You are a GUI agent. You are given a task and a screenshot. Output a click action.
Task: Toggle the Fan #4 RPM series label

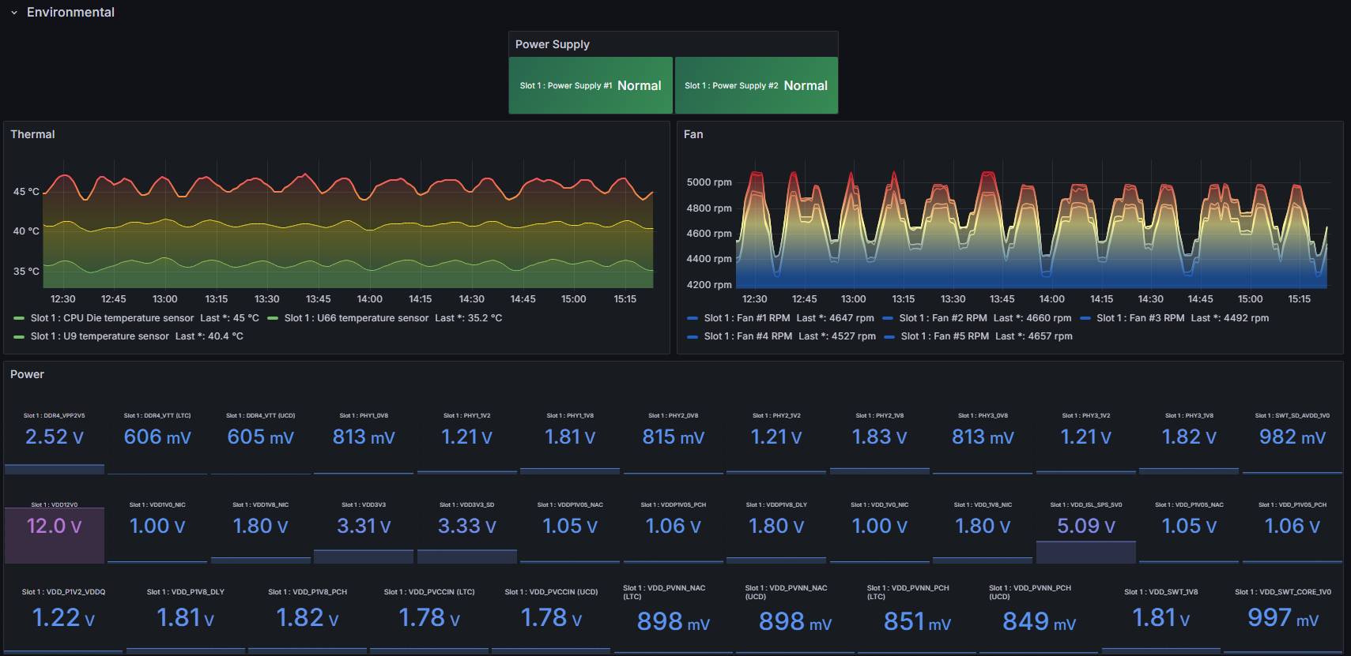click(x=749, y=336)
